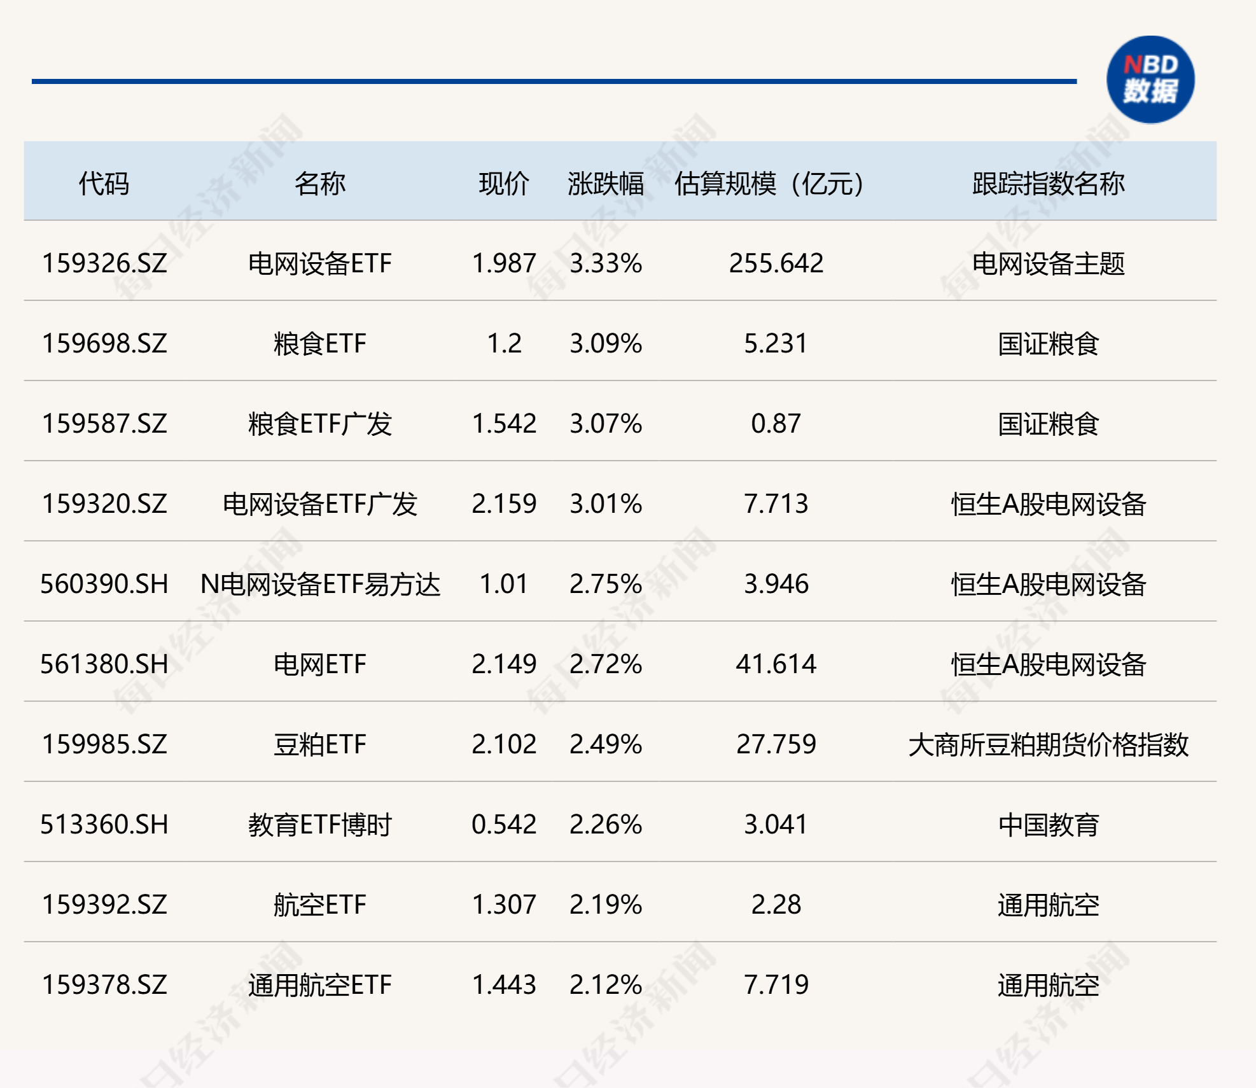Click 大商所豆粕期货价格指数 index name
Image resolution: width=1256 pixels, height=1088 pixels.
1048,744
